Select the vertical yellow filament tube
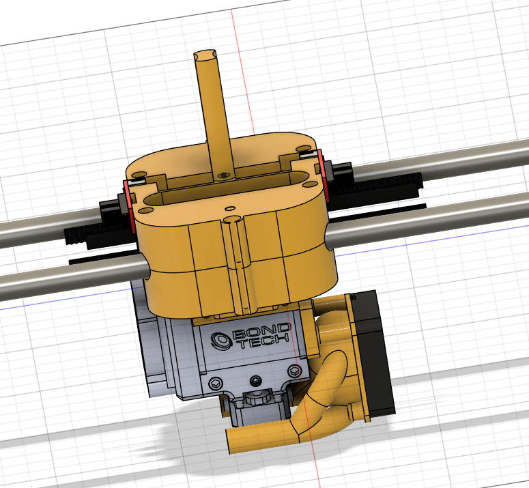 pyautogui.click(x=213, y=115)
